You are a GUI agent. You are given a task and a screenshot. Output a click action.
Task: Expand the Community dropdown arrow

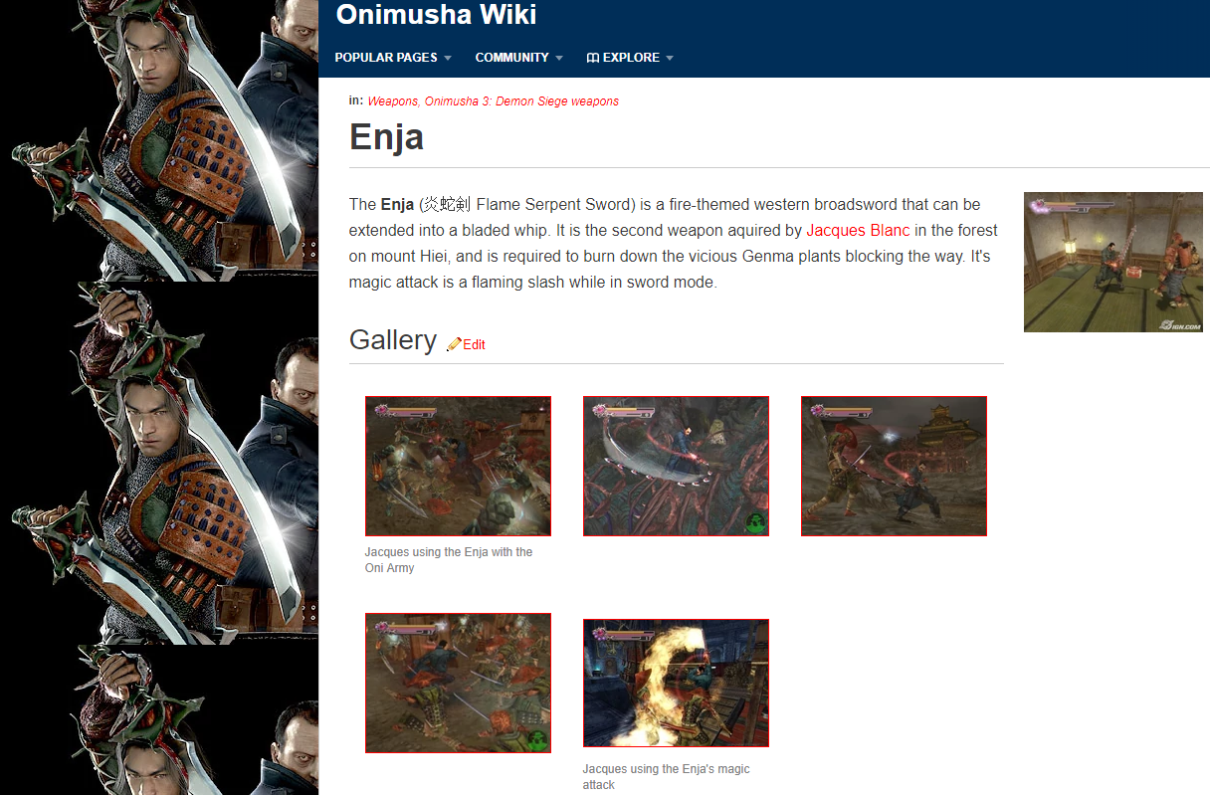(559, 58)
